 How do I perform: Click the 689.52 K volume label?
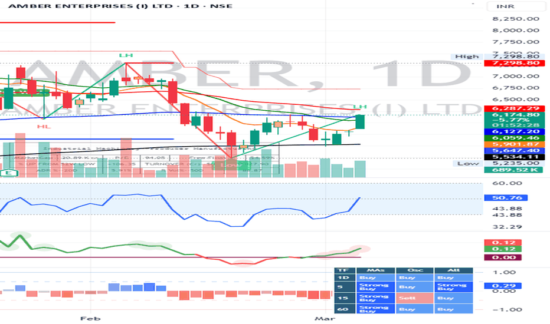(514, 170)
